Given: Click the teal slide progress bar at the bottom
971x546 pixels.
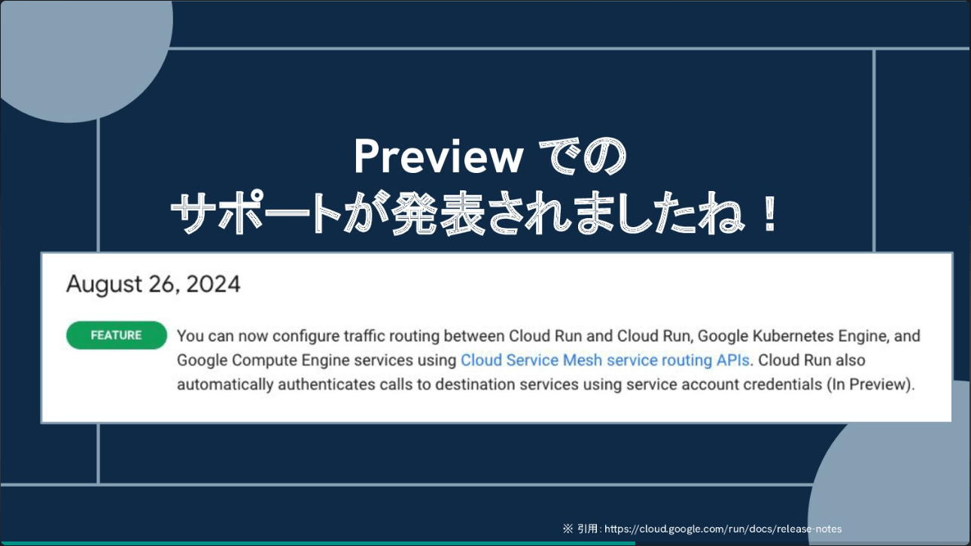Looking at the screenshot, I should (x=318, y=543).
